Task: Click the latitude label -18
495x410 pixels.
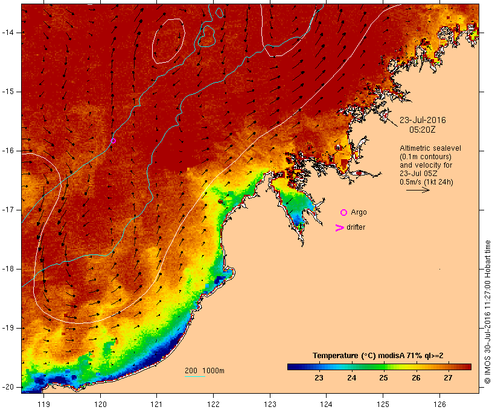Action: [x=8, y=269]
